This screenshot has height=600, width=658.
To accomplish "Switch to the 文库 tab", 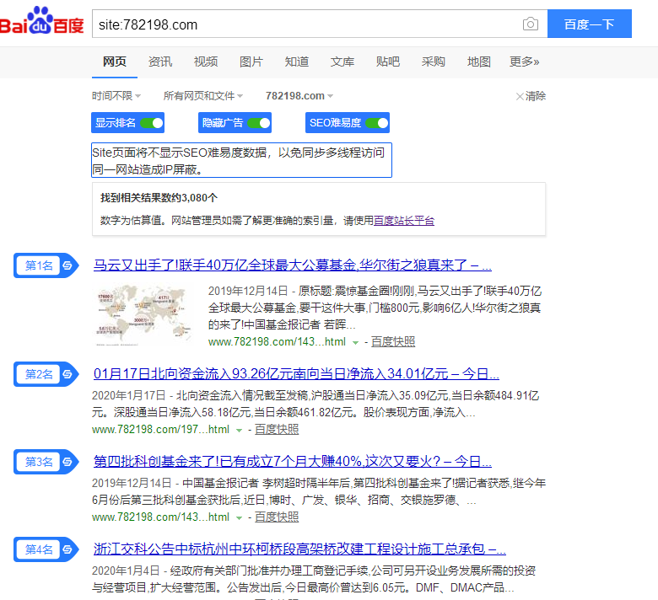I will tap(342, 62).
